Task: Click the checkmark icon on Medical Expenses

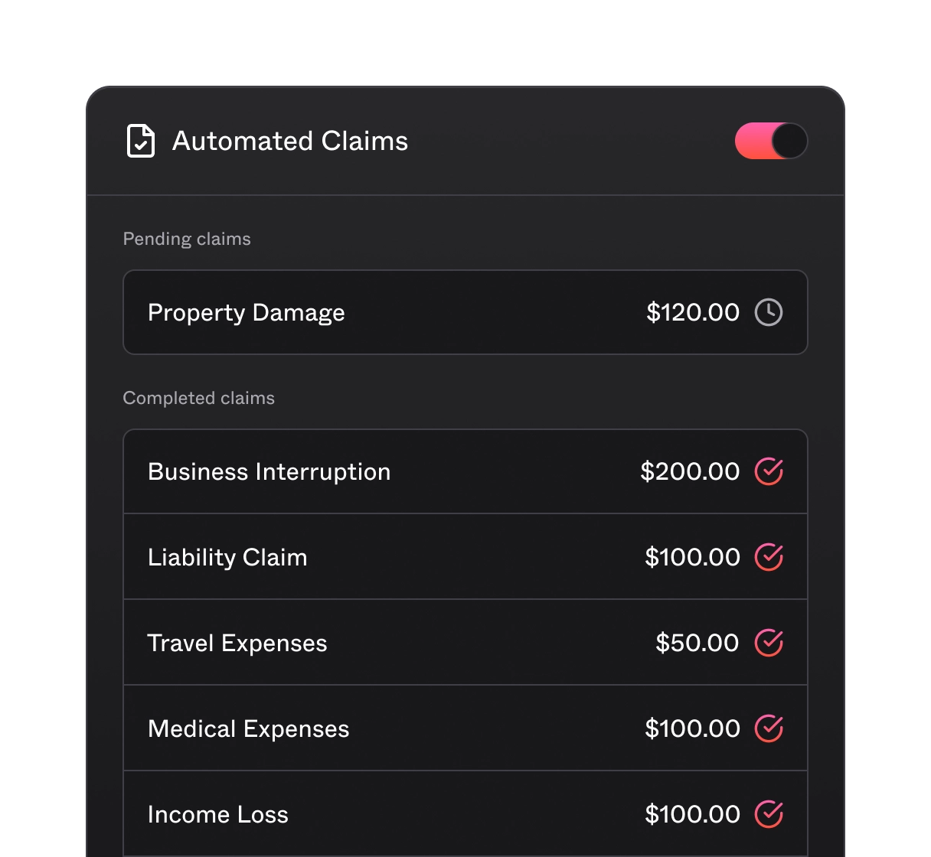Action: pyautogui.click(x=770, y=728)
